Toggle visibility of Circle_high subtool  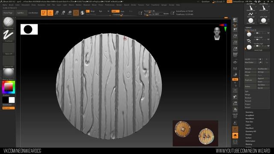coord(268,33)
